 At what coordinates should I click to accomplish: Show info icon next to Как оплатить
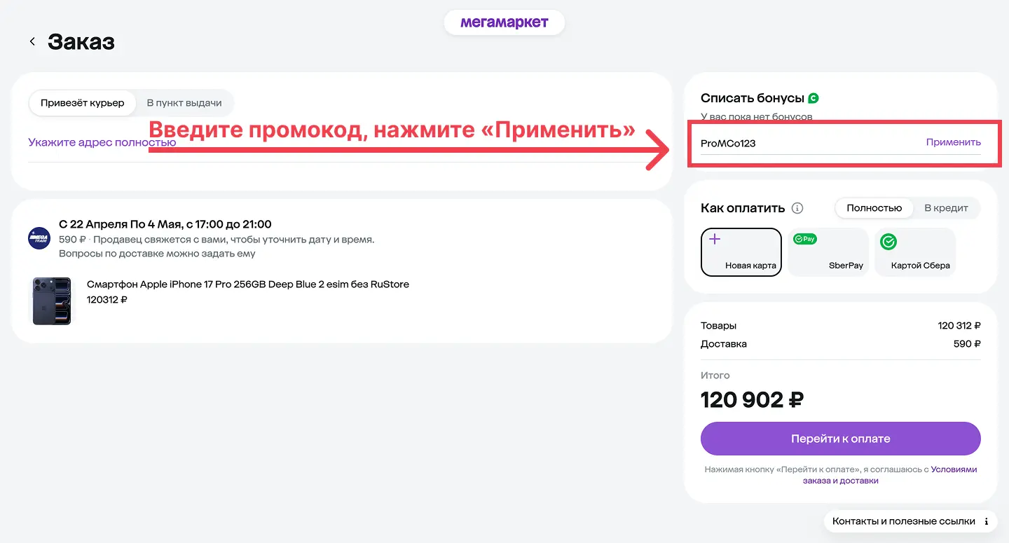pos(797,208)
